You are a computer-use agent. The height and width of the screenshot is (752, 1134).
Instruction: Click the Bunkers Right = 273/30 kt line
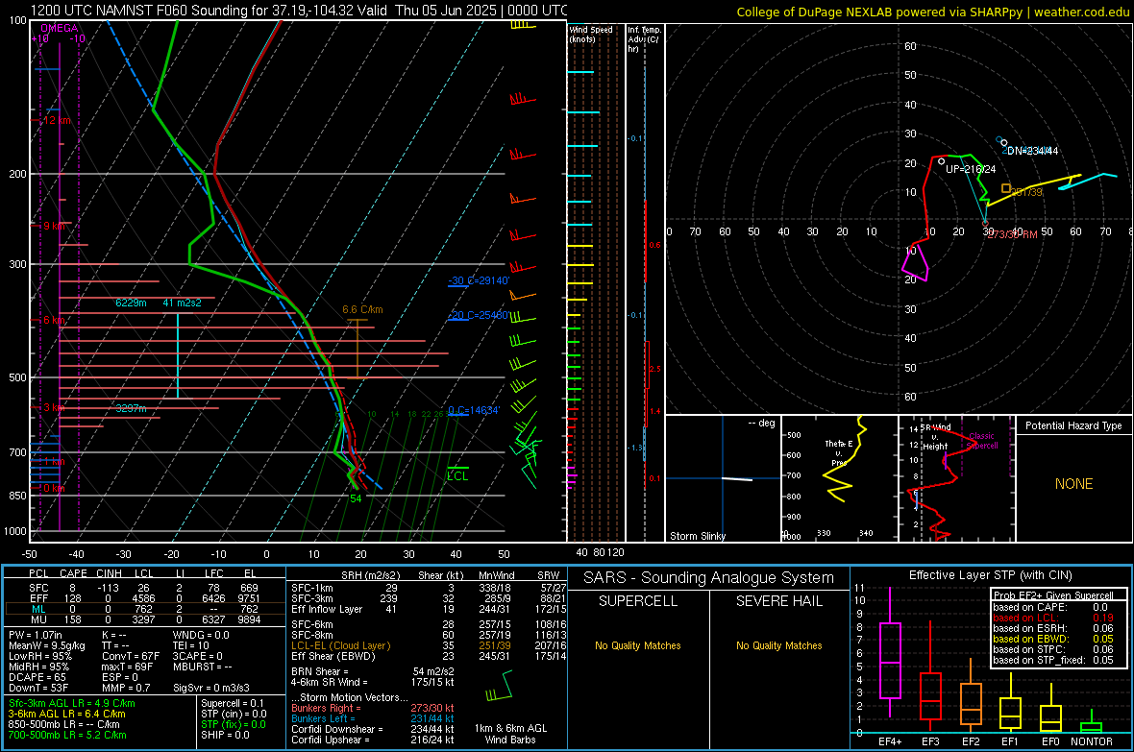point(373,708)
